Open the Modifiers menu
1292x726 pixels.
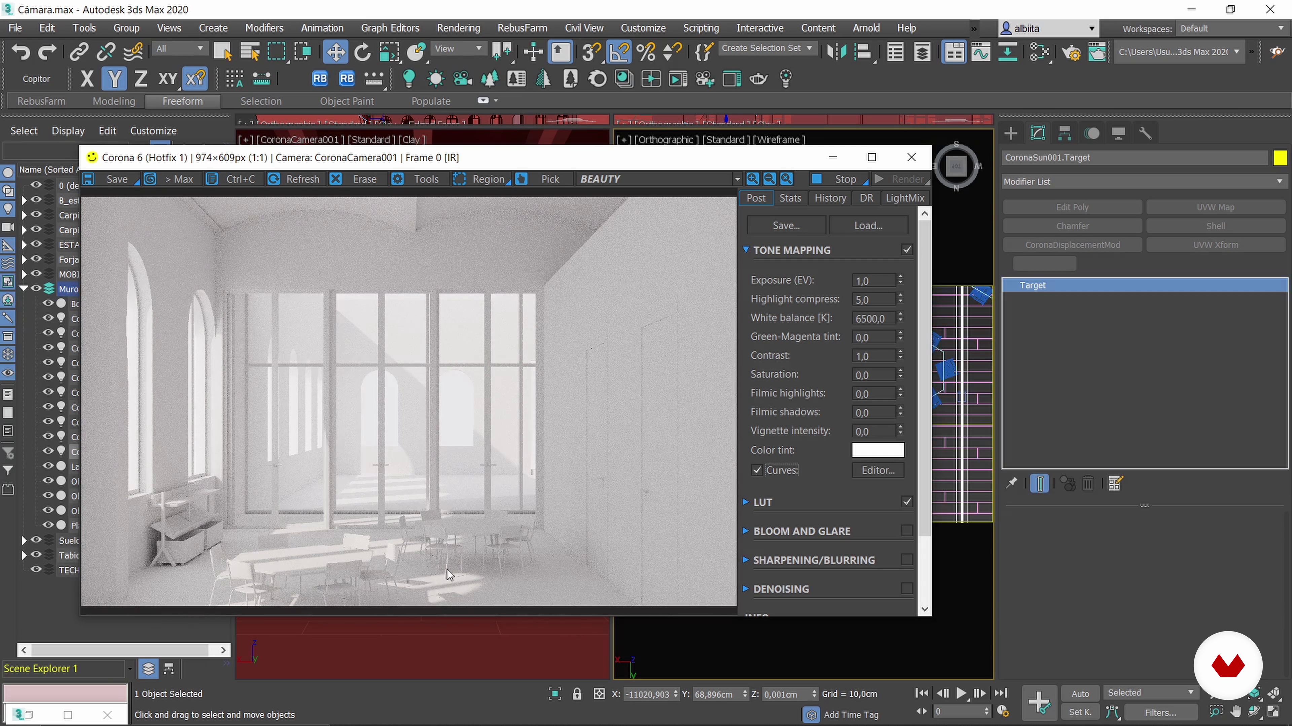pyautogui.click(x=264, y=28)
